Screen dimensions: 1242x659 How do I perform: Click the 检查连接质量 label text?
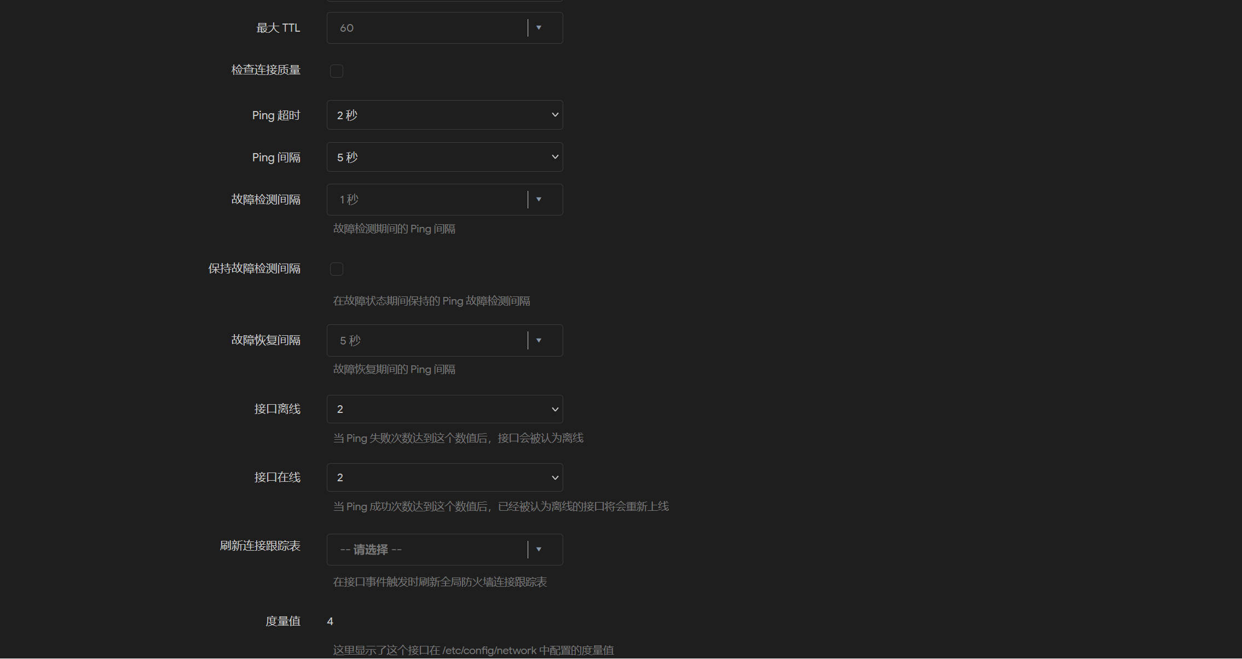click(x=265, y=70)
